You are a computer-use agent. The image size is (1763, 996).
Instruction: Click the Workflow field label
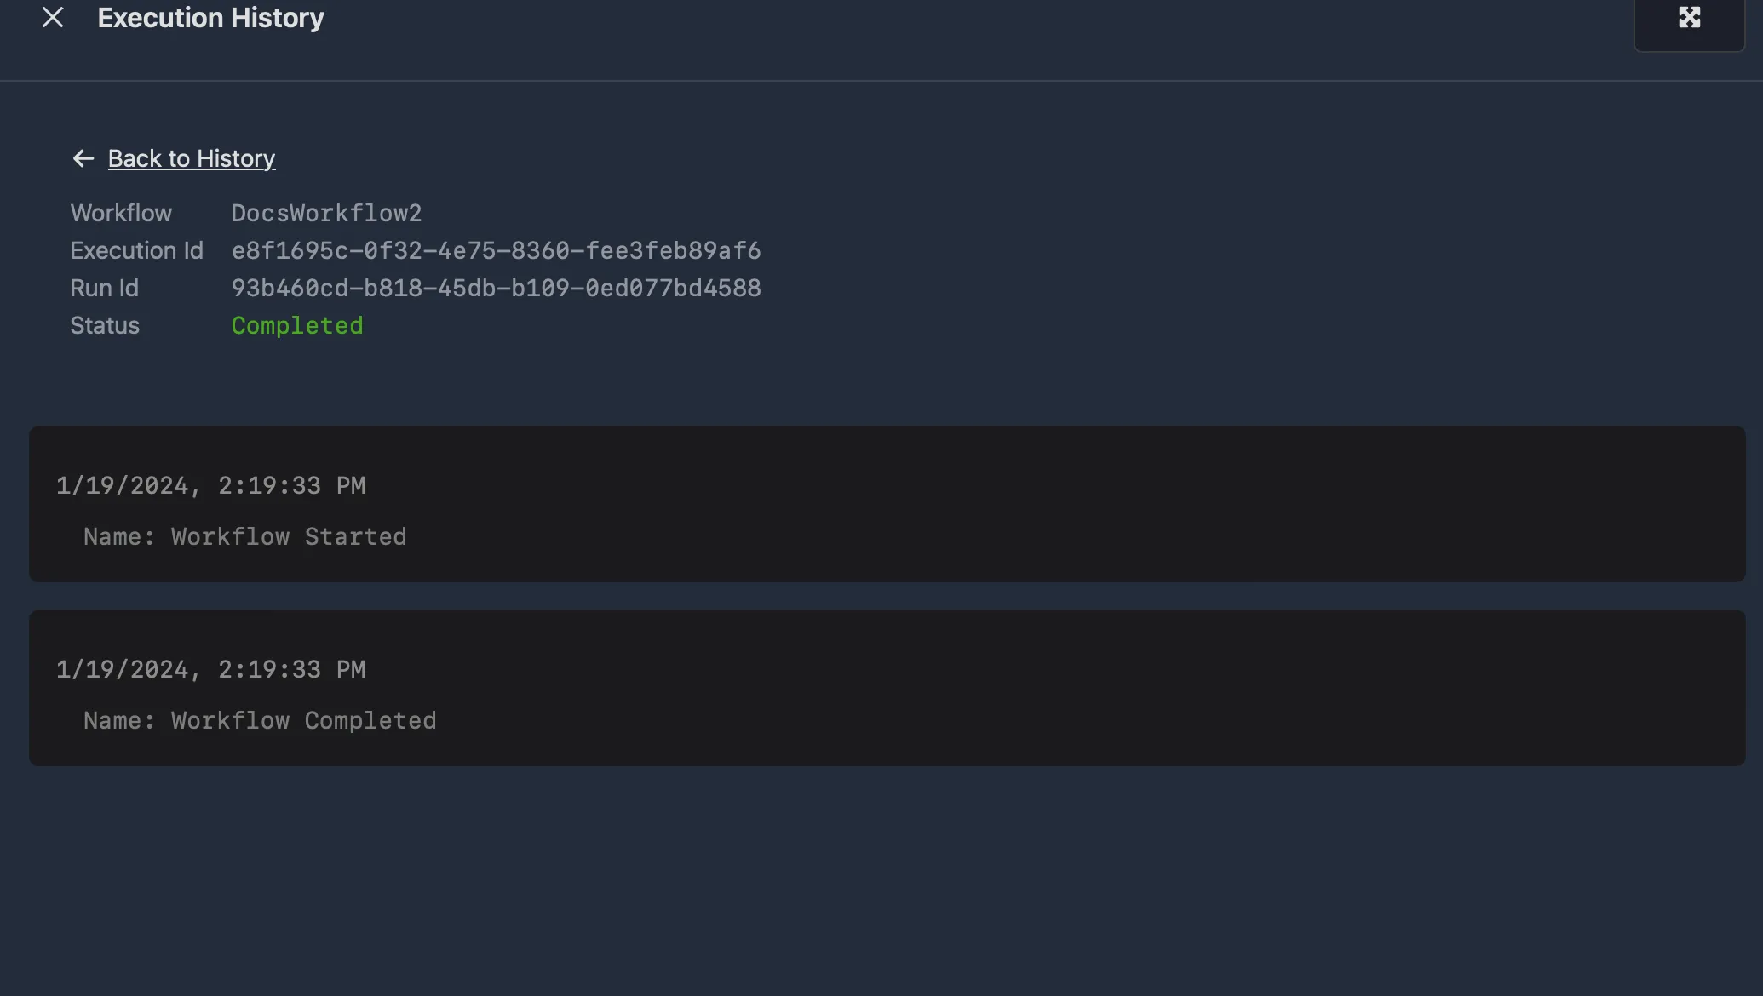[x=121, y=213]
